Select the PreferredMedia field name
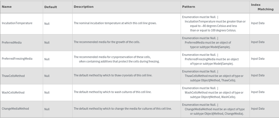 12,42
